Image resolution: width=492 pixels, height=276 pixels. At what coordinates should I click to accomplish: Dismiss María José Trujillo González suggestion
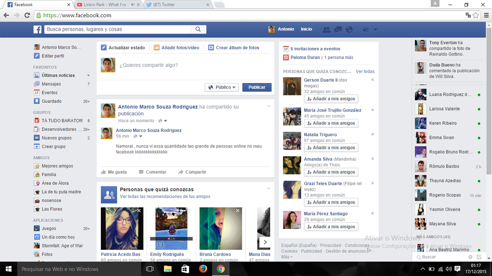click(372, 110)
